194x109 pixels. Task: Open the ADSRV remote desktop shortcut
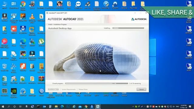(189, 67)
